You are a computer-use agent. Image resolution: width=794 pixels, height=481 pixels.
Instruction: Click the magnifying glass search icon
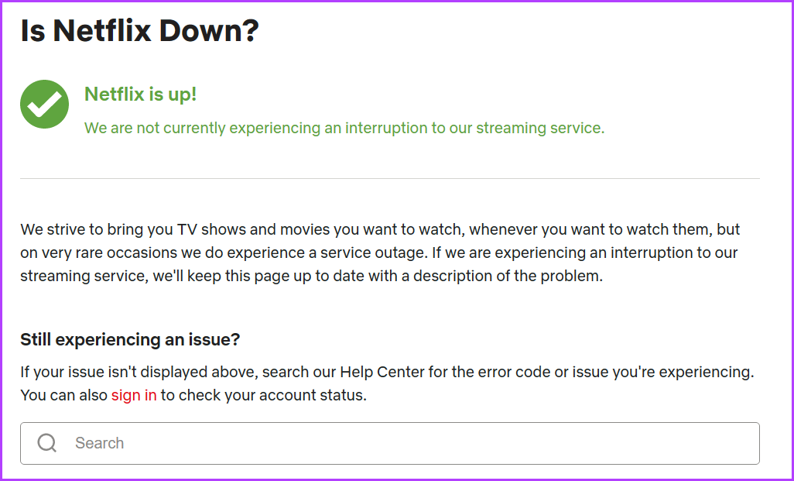coord(47,443)
